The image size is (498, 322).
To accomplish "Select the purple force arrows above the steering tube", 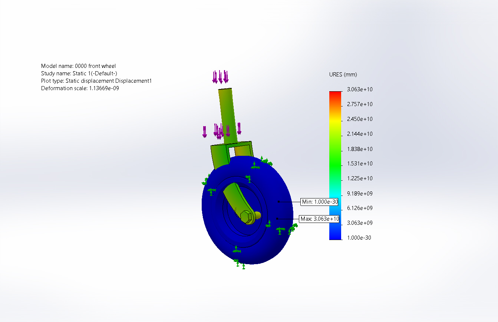I will [x=220, y=77].
